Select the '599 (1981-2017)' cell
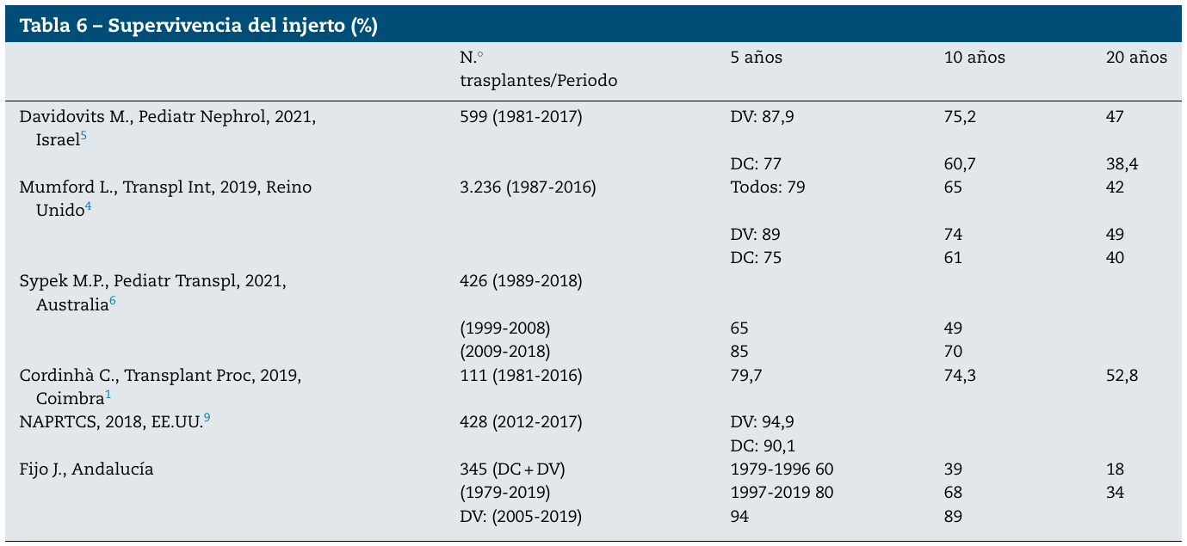This screenshot has height=546, width=1187. (x=522, y=117)
